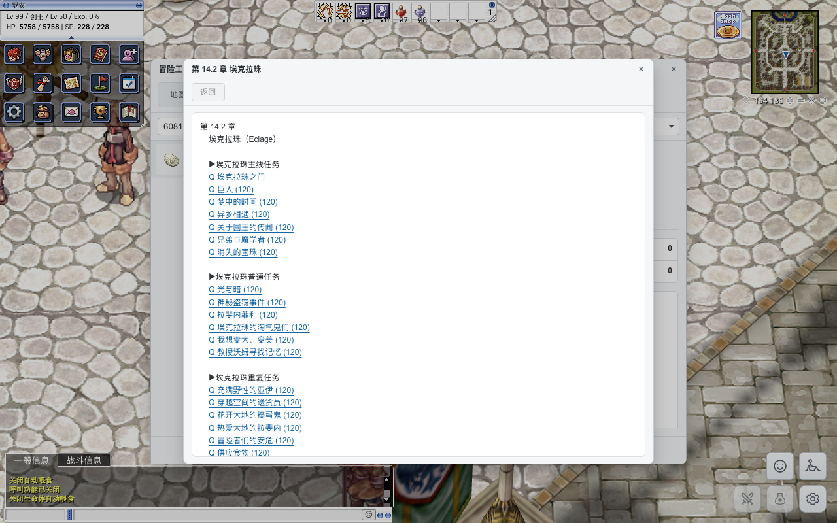The image size is (837, 523).
Task: Open the mail envelope icon
Action: point(71,112)
